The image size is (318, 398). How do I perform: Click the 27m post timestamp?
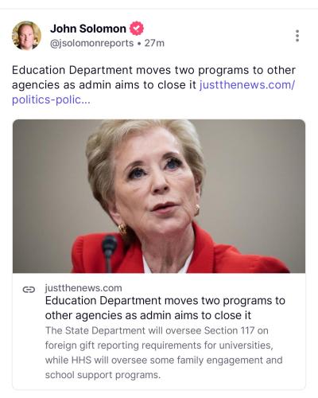coord(154,43)
